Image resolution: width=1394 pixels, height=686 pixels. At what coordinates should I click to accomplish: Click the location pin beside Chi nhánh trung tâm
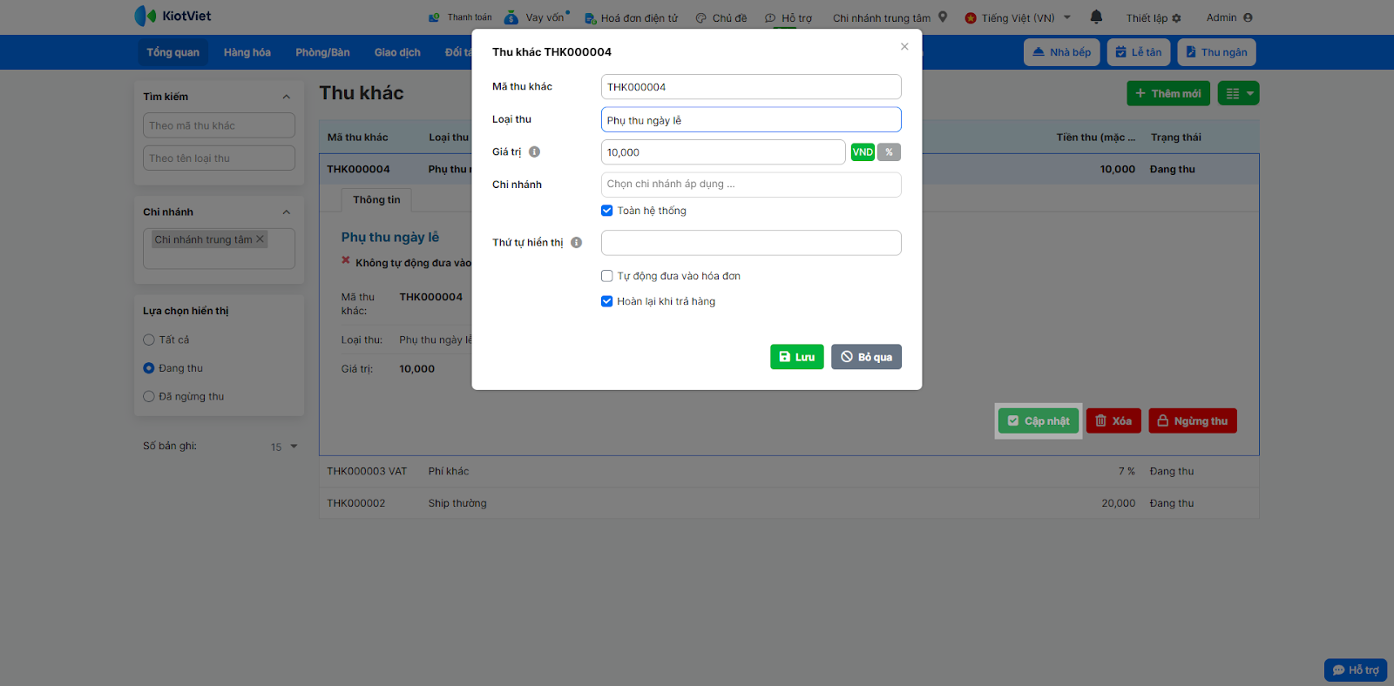pyautogui.click(x=943, y=17)
